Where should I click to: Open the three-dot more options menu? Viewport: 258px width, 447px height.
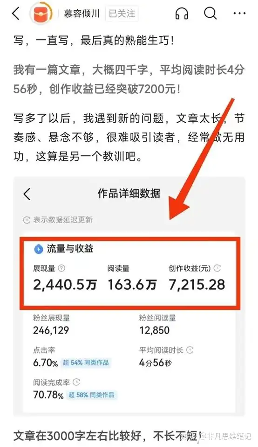tap(239, 14)
